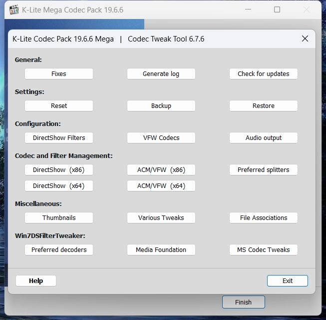
Task: Click the K-Lite installer title bar icon
Action: click(x=14, y=10)
